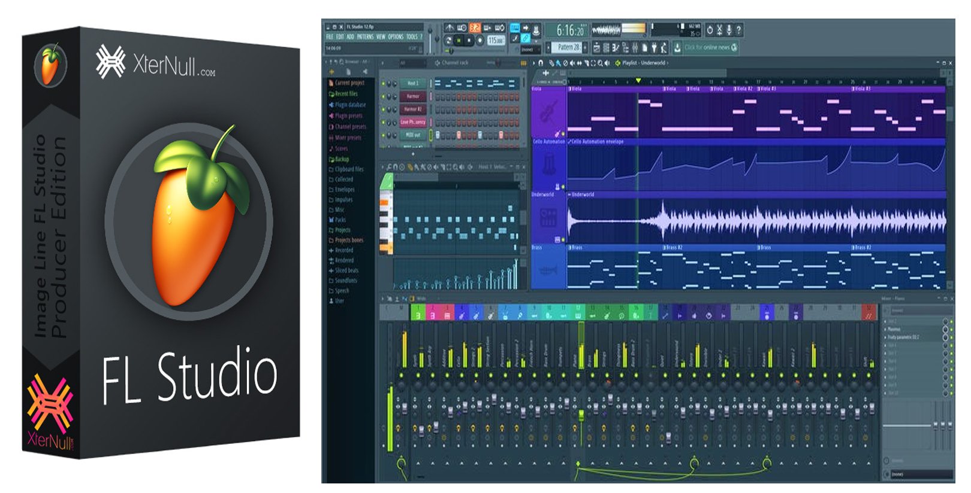971x493 pixels.
Task: Toggle the orange 3.2 countdown button
Action: [475, 28]
